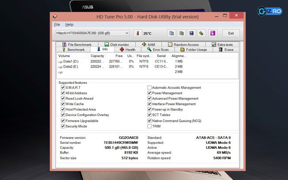288x180 pixels.
Task: Click the Exit button
Action: point(231,33)
